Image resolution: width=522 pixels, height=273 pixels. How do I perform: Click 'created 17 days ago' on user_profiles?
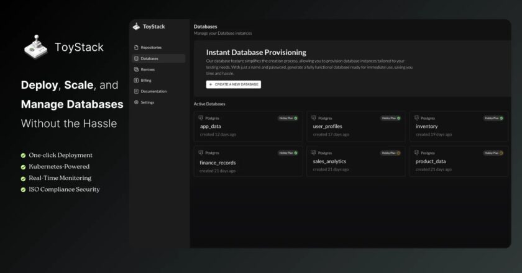point(331,135)
